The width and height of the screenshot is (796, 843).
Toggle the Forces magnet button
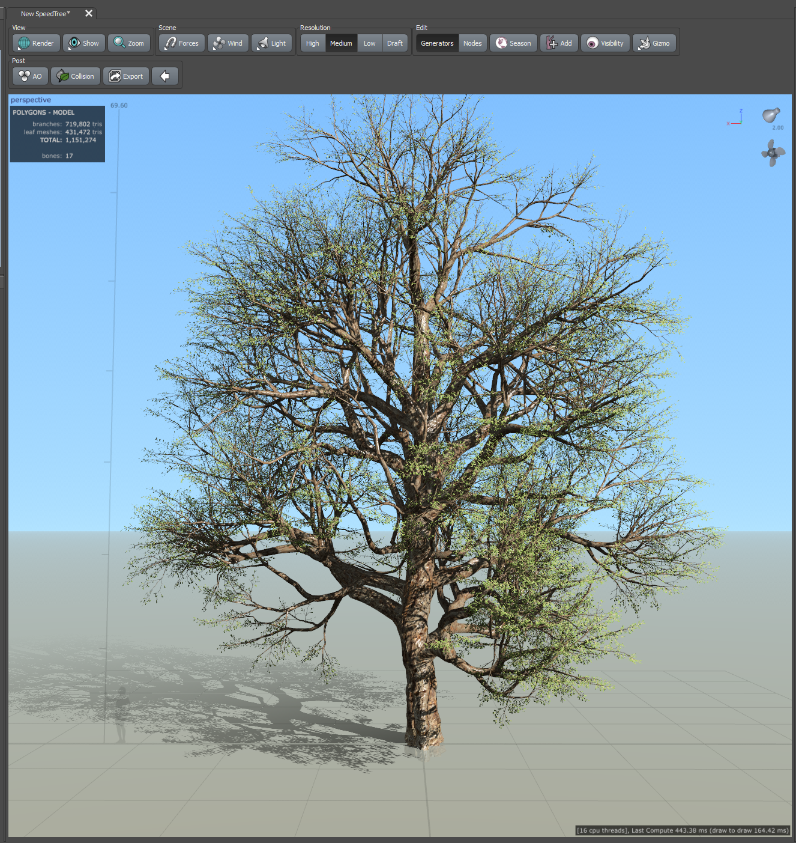tap(182, 43)
